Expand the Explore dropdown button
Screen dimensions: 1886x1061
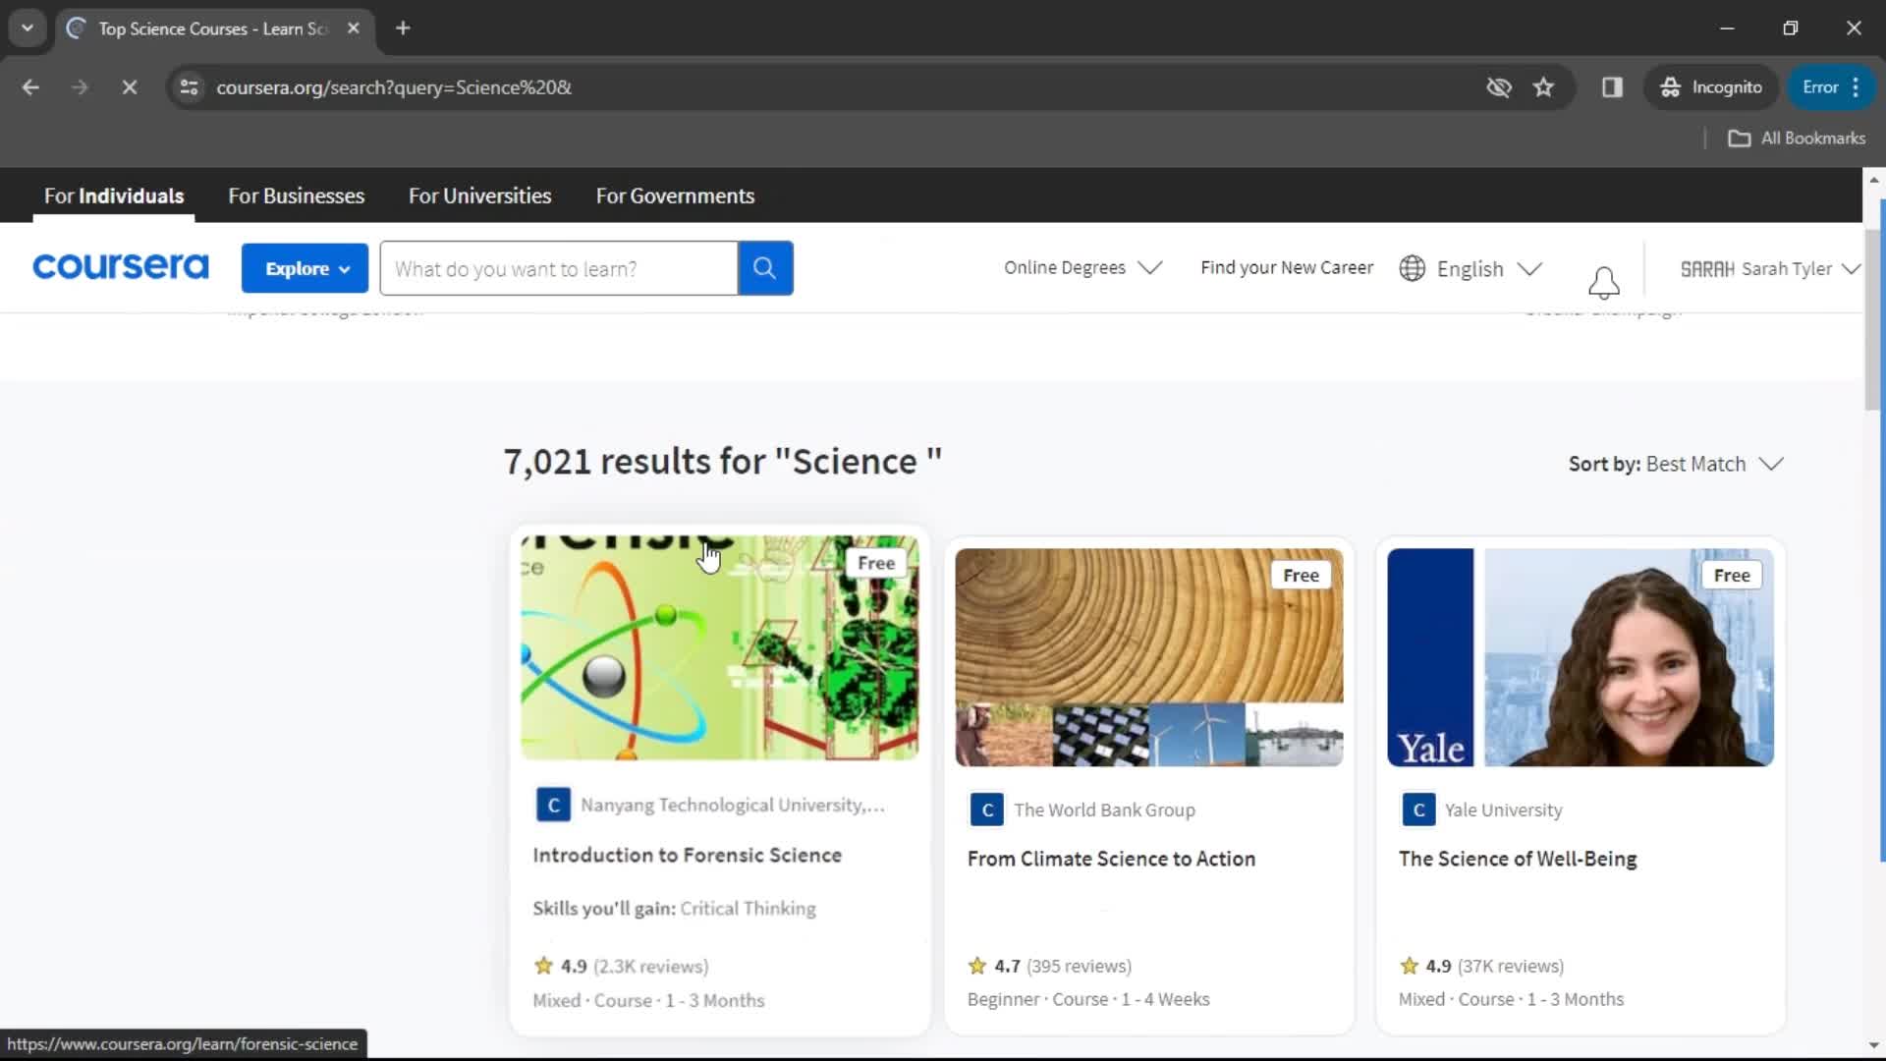(305, 268)
